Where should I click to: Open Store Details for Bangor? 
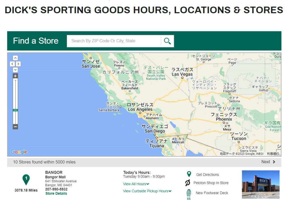tap(56, 193)
